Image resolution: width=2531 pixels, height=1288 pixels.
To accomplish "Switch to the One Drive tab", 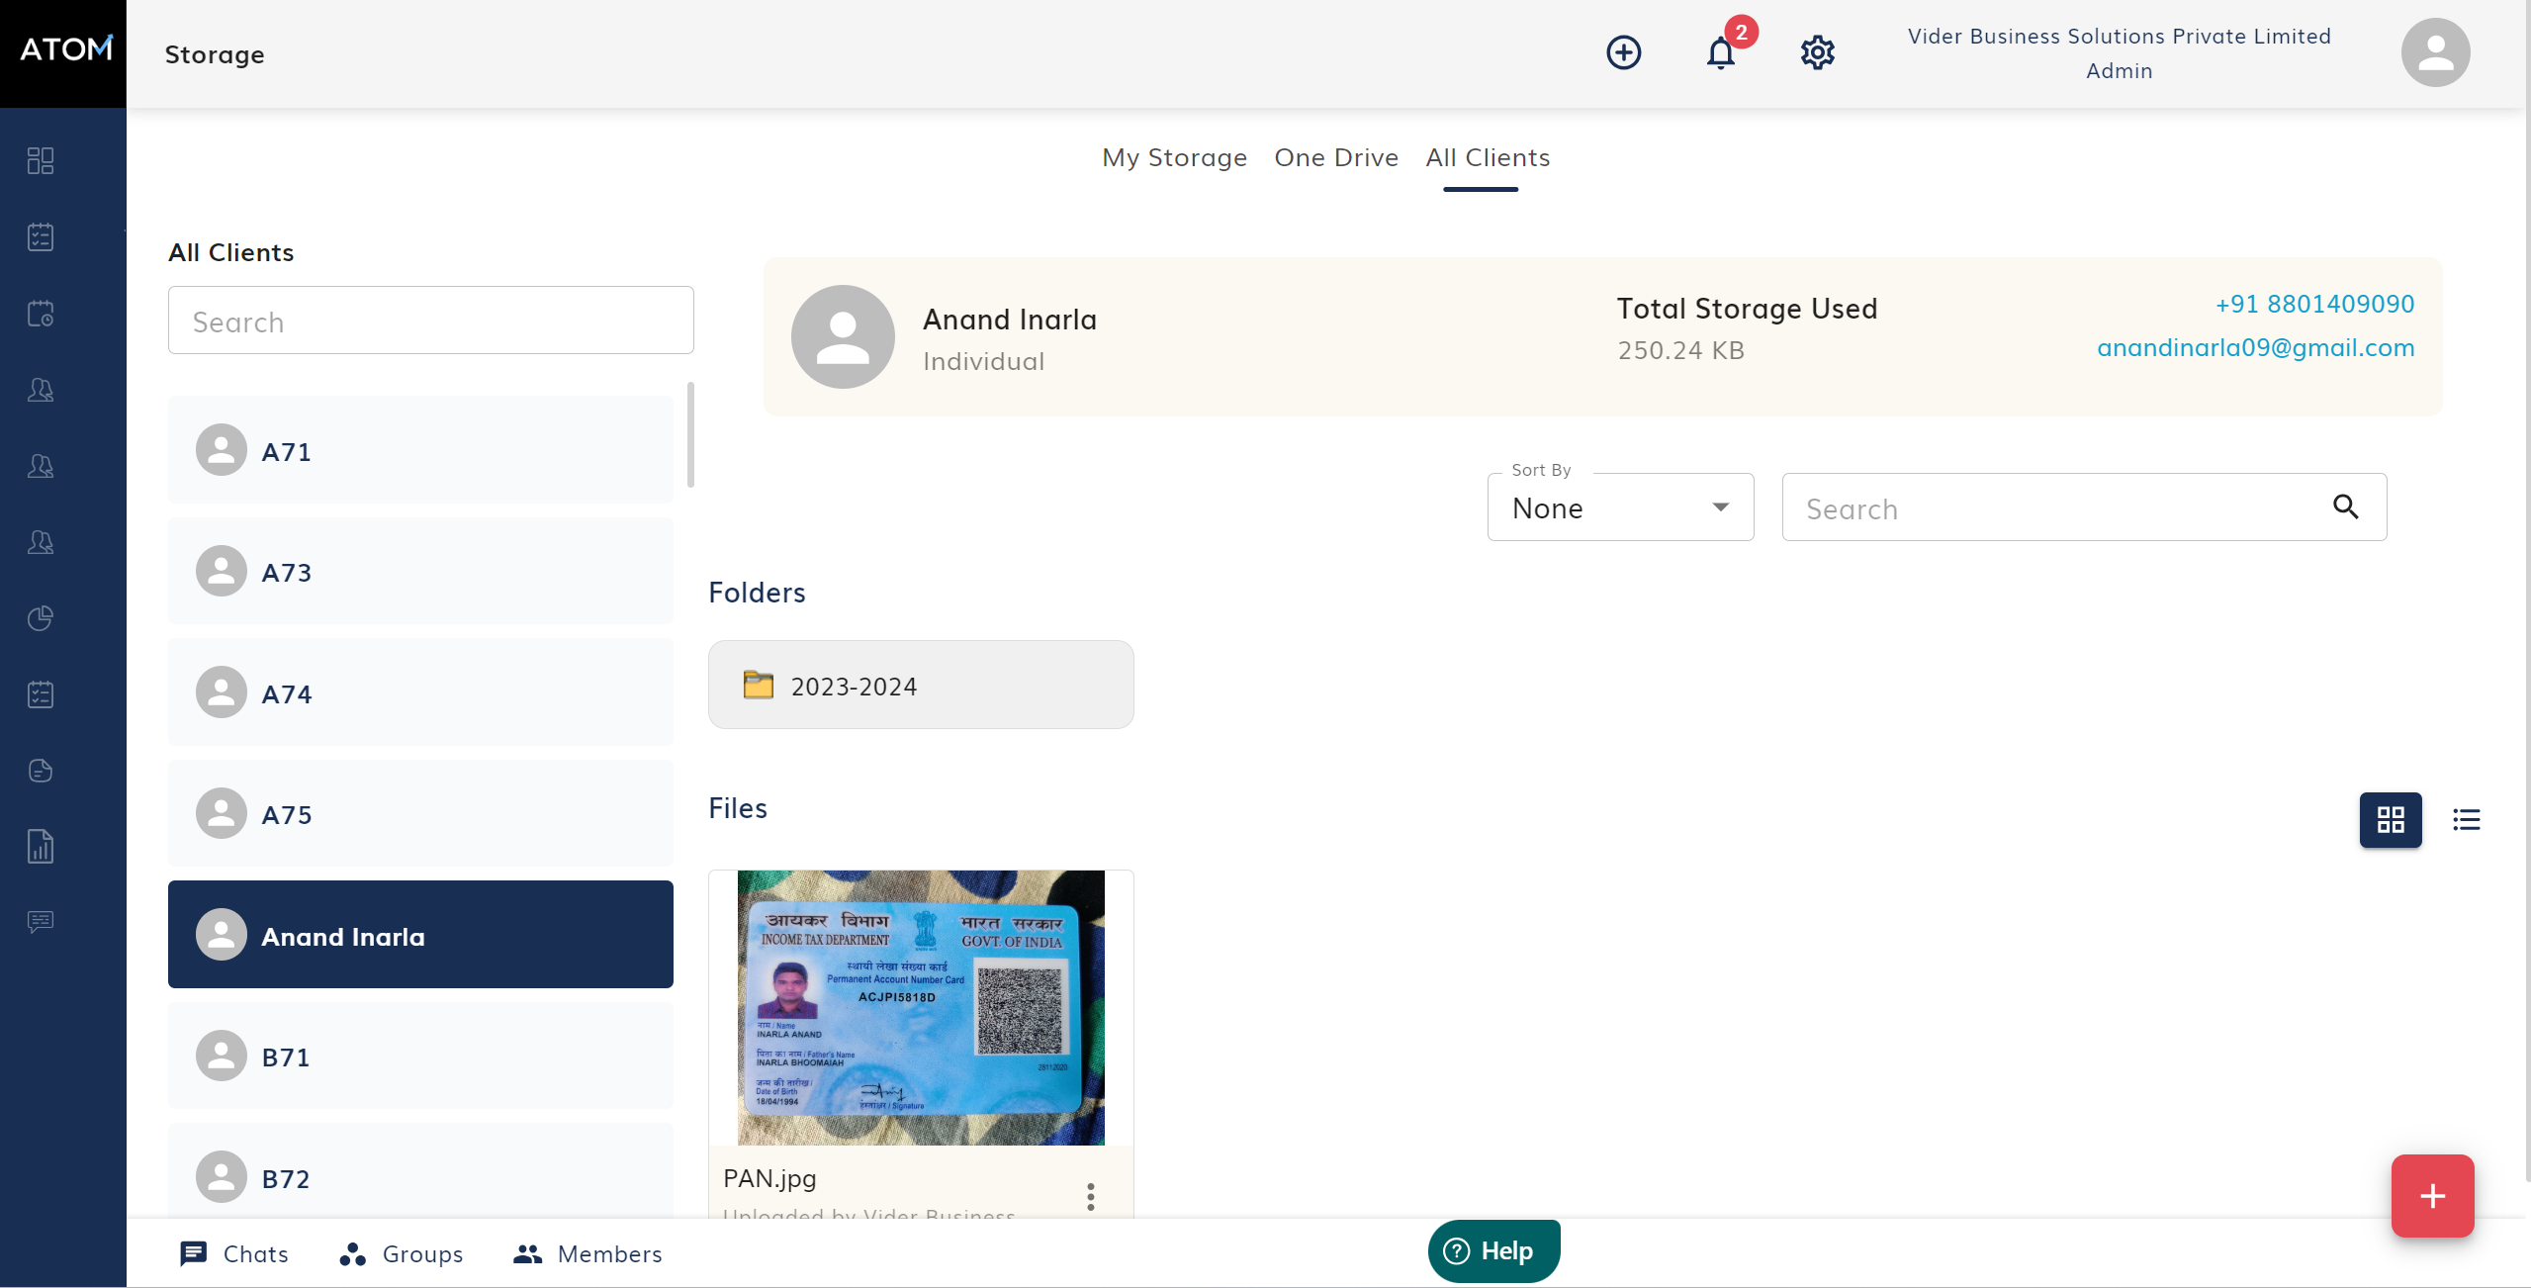I will (x=1335, y=157).
